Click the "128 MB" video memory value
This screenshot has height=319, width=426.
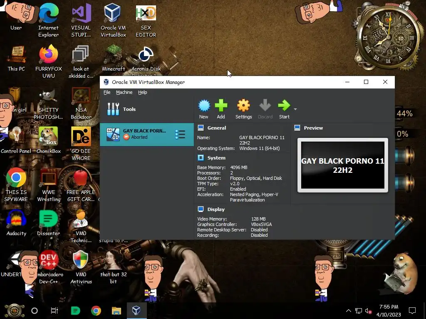pyautogui.click(x=258, y=219)
